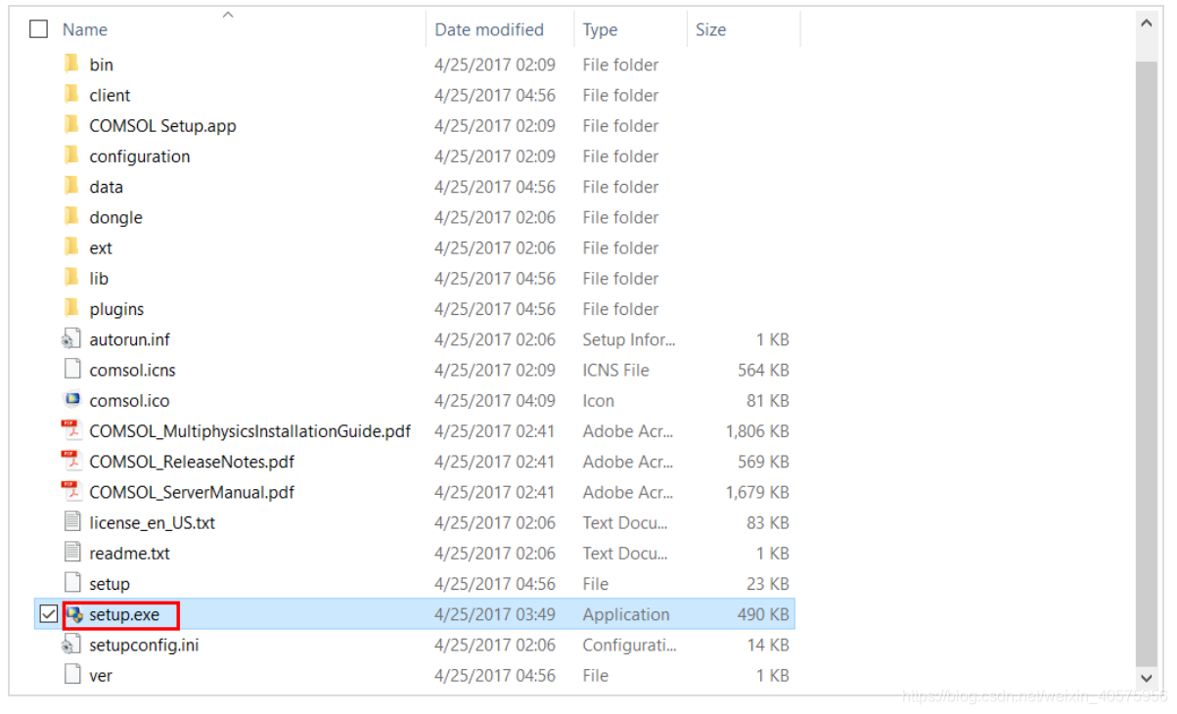
Task: Open the bin folder icon
Action: click(x=71, y=65)
